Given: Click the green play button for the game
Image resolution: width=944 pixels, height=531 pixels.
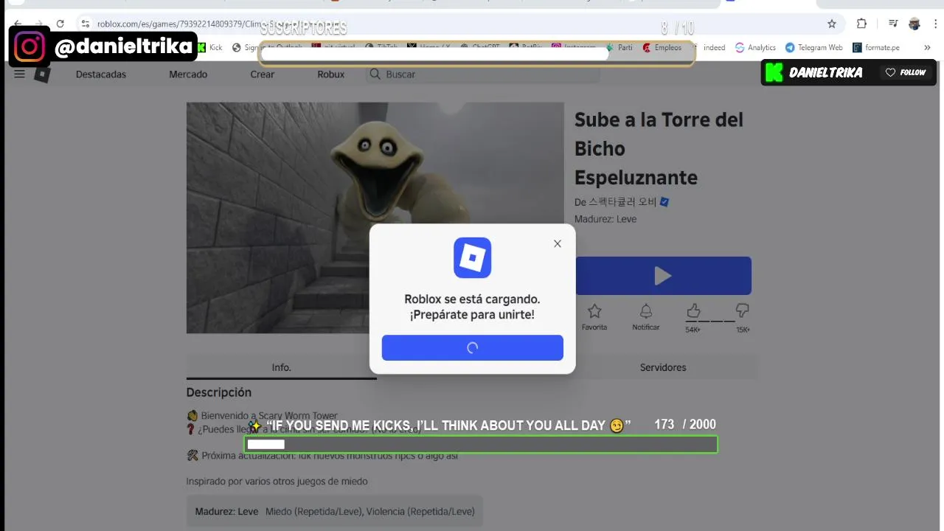Looking at the screenshot, I should pyautogui.click(x=663, y=276).
